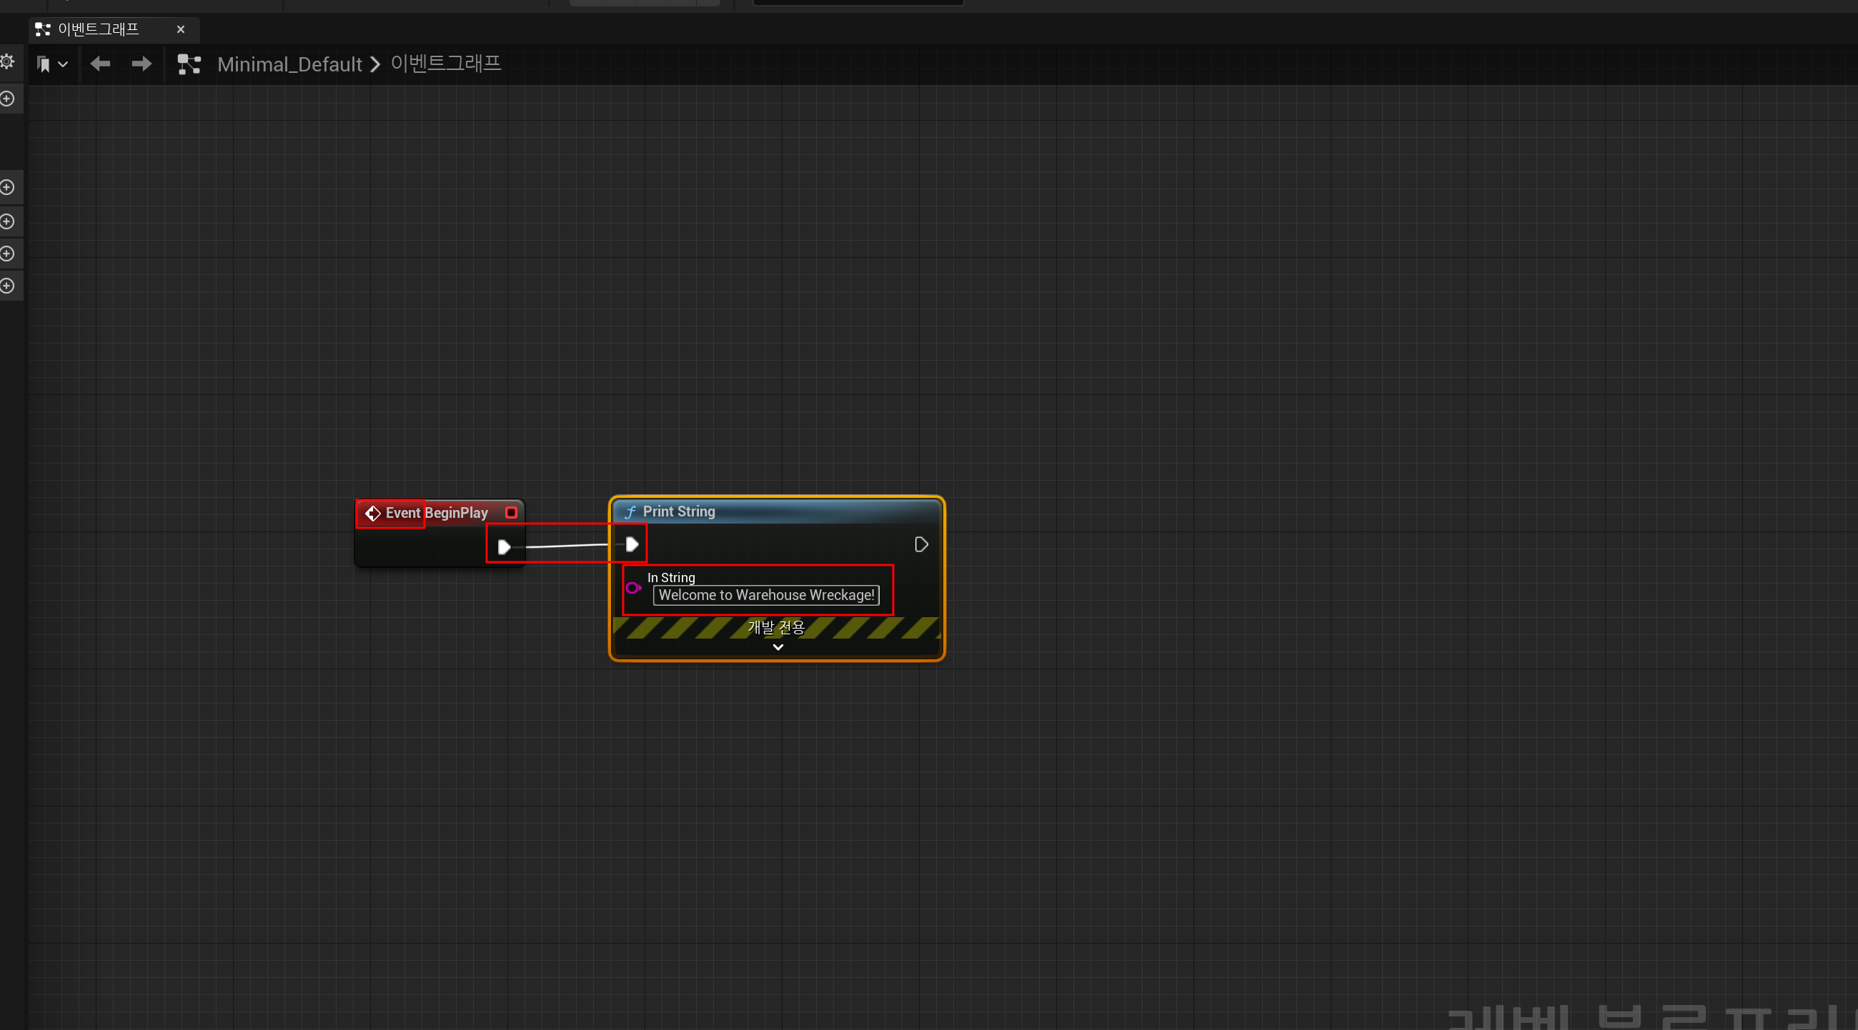Click the navigate forward arrow

[x=141, y=64]
